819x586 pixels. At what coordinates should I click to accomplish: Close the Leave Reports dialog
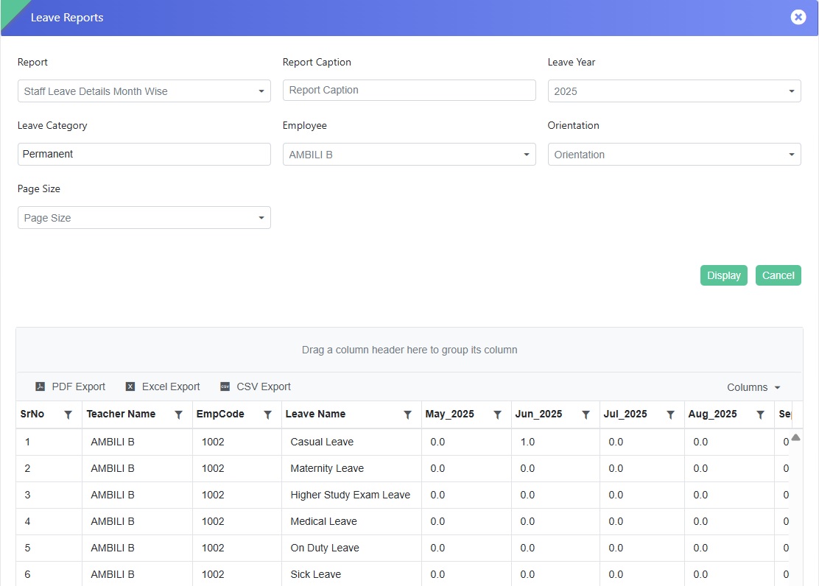click(798, 17)
